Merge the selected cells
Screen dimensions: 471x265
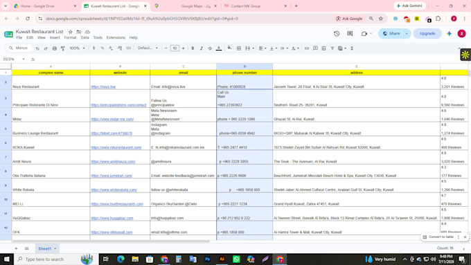click(247, 48)
